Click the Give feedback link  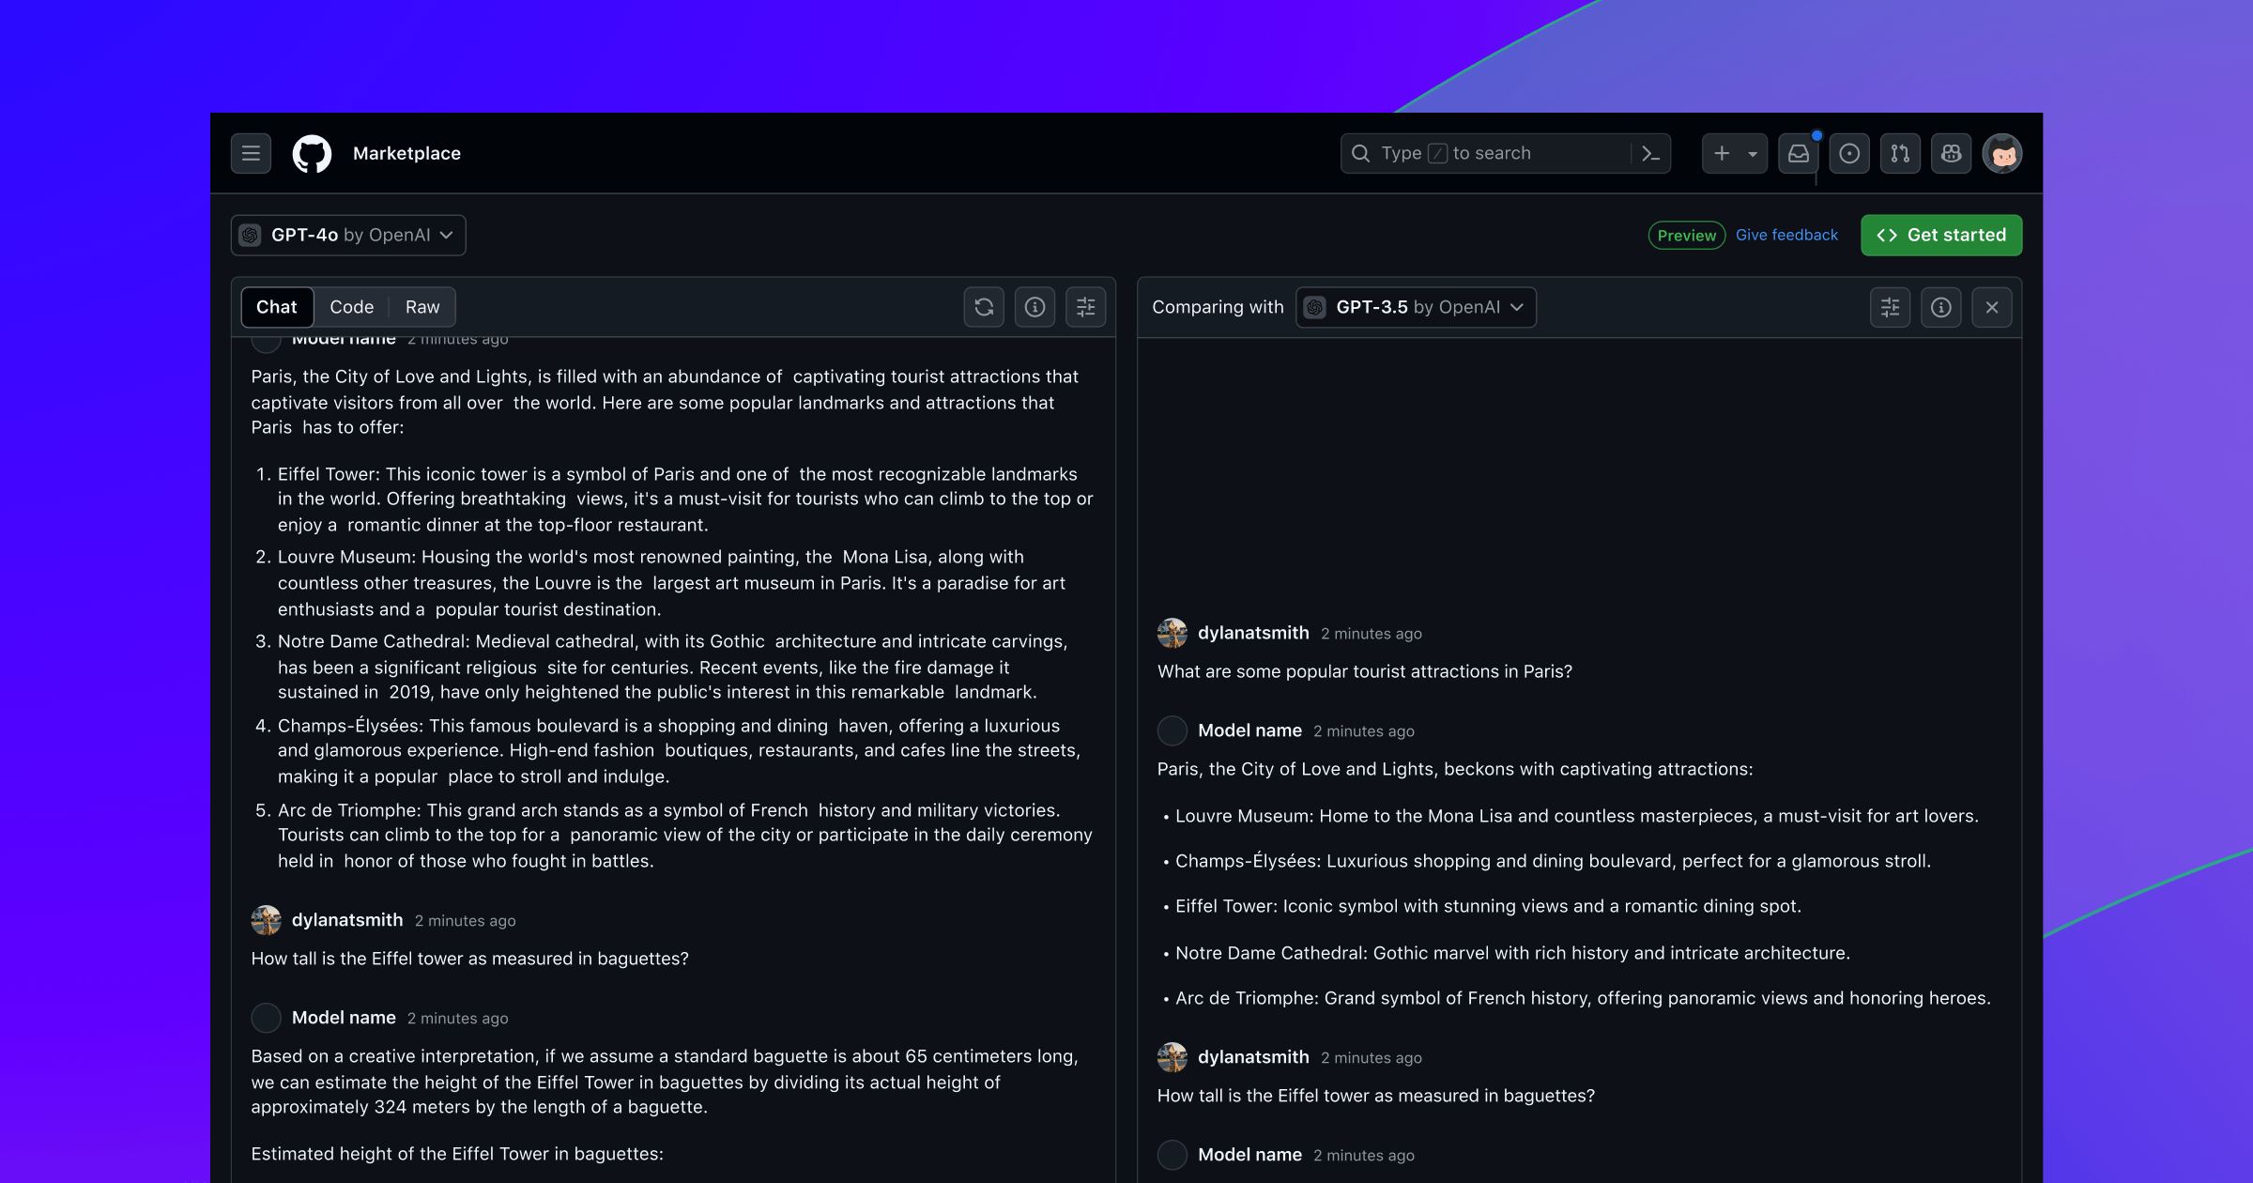coord(1786,235)
